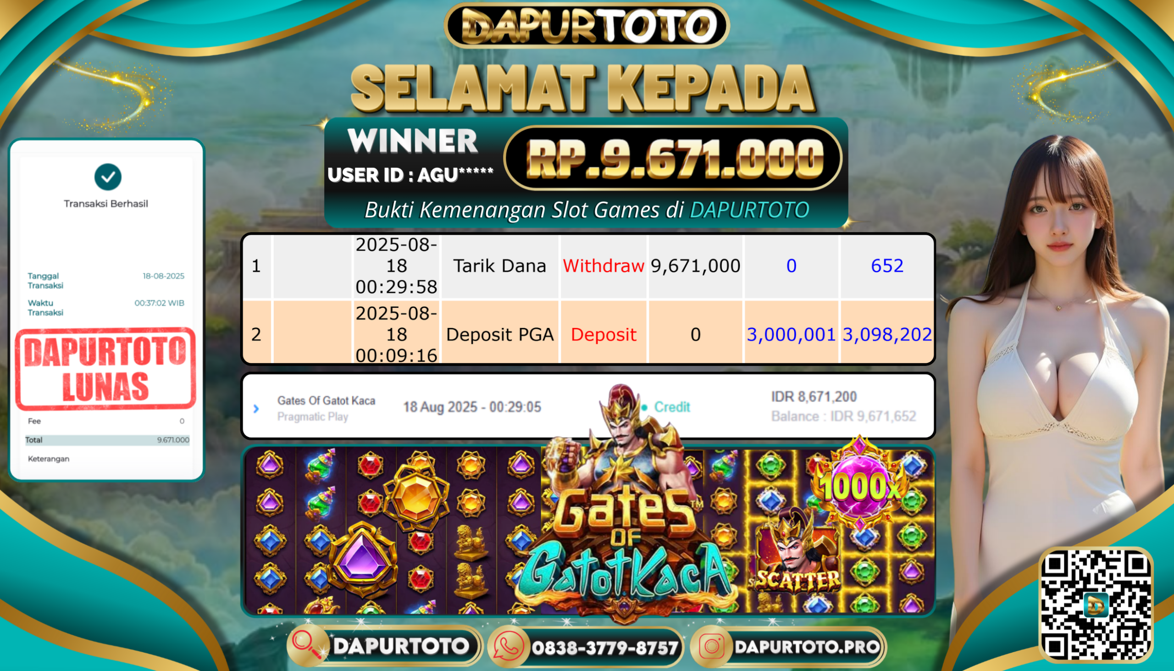Select the Tarik Dana withdraw row
The height and width of the screenshot is (671, 1174).
[588, 266]
